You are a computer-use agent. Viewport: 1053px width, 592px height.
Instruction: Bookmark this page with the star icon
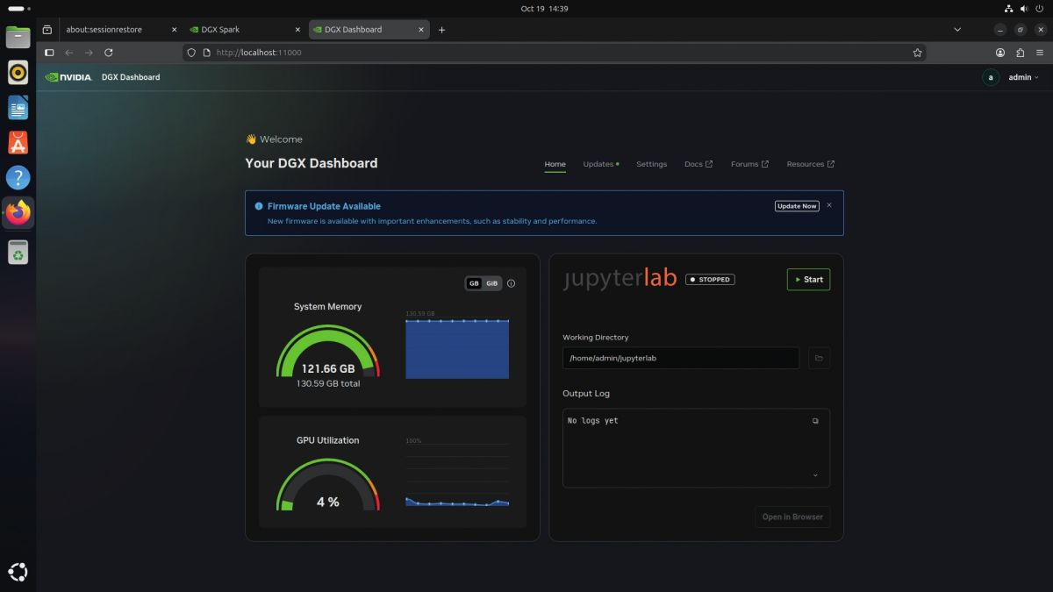(x=918, y=53)
